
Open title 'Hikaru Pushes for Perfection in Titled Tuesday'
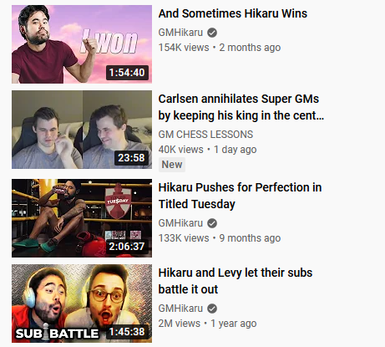click(x=240, y=196)
